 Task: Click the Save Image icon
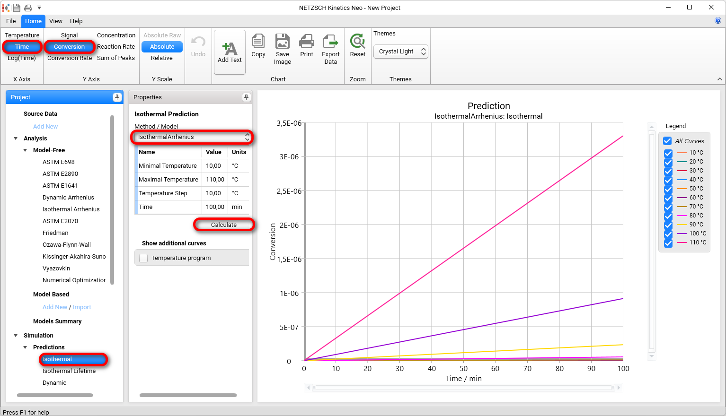coord(282,48)
